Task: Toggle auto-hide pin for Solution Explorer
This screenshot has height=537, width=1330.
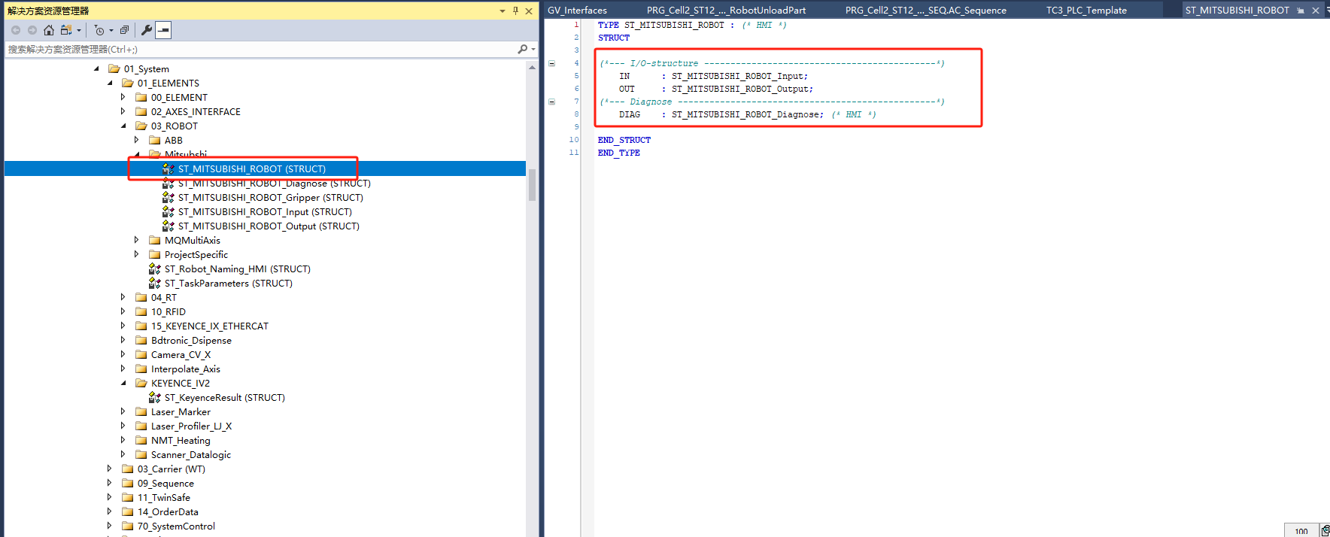Action: [x=515, y=11]
